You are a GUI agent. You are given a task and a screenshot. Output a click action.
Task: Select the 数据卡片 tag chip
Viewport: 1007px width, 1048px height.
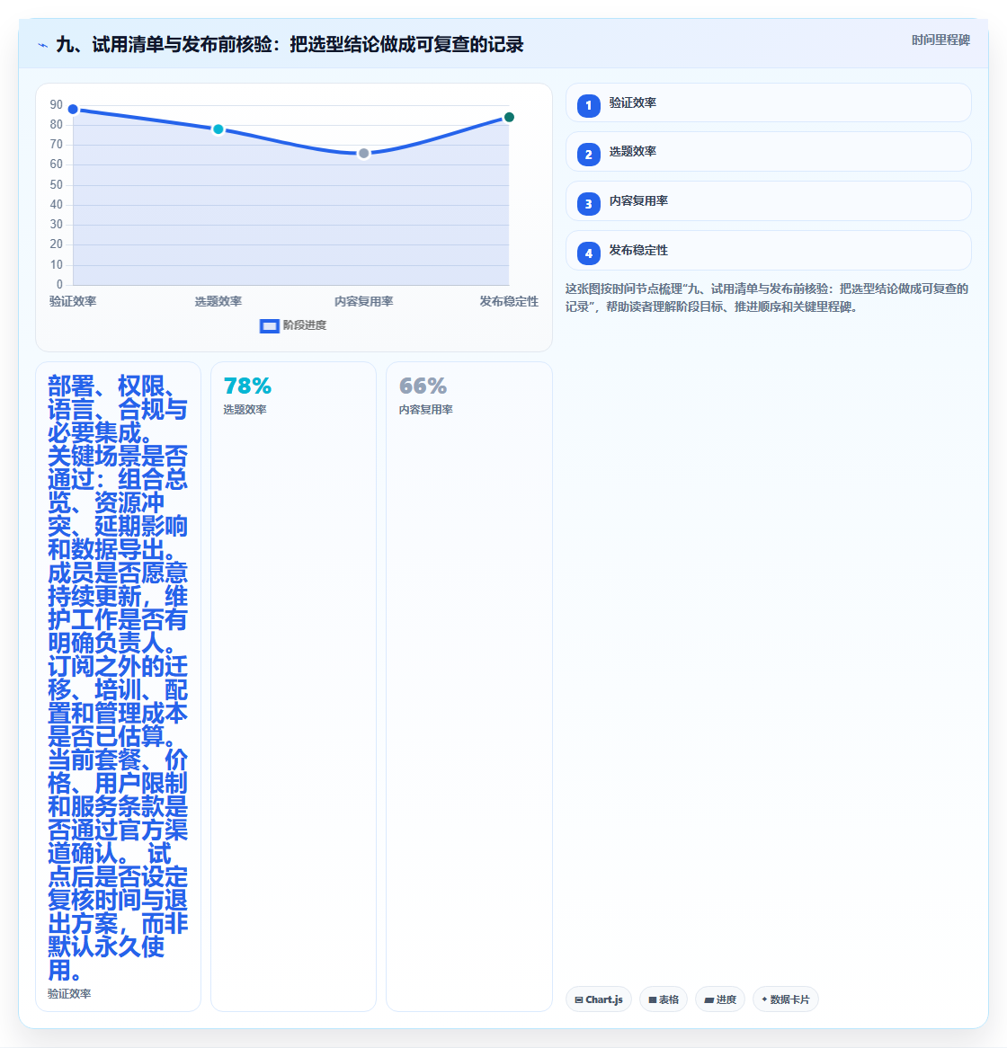click(786, 999)
